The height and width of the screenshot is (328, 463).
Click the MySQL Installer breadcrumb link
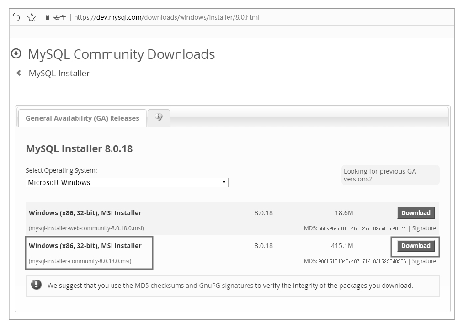[x=59, y=73]
